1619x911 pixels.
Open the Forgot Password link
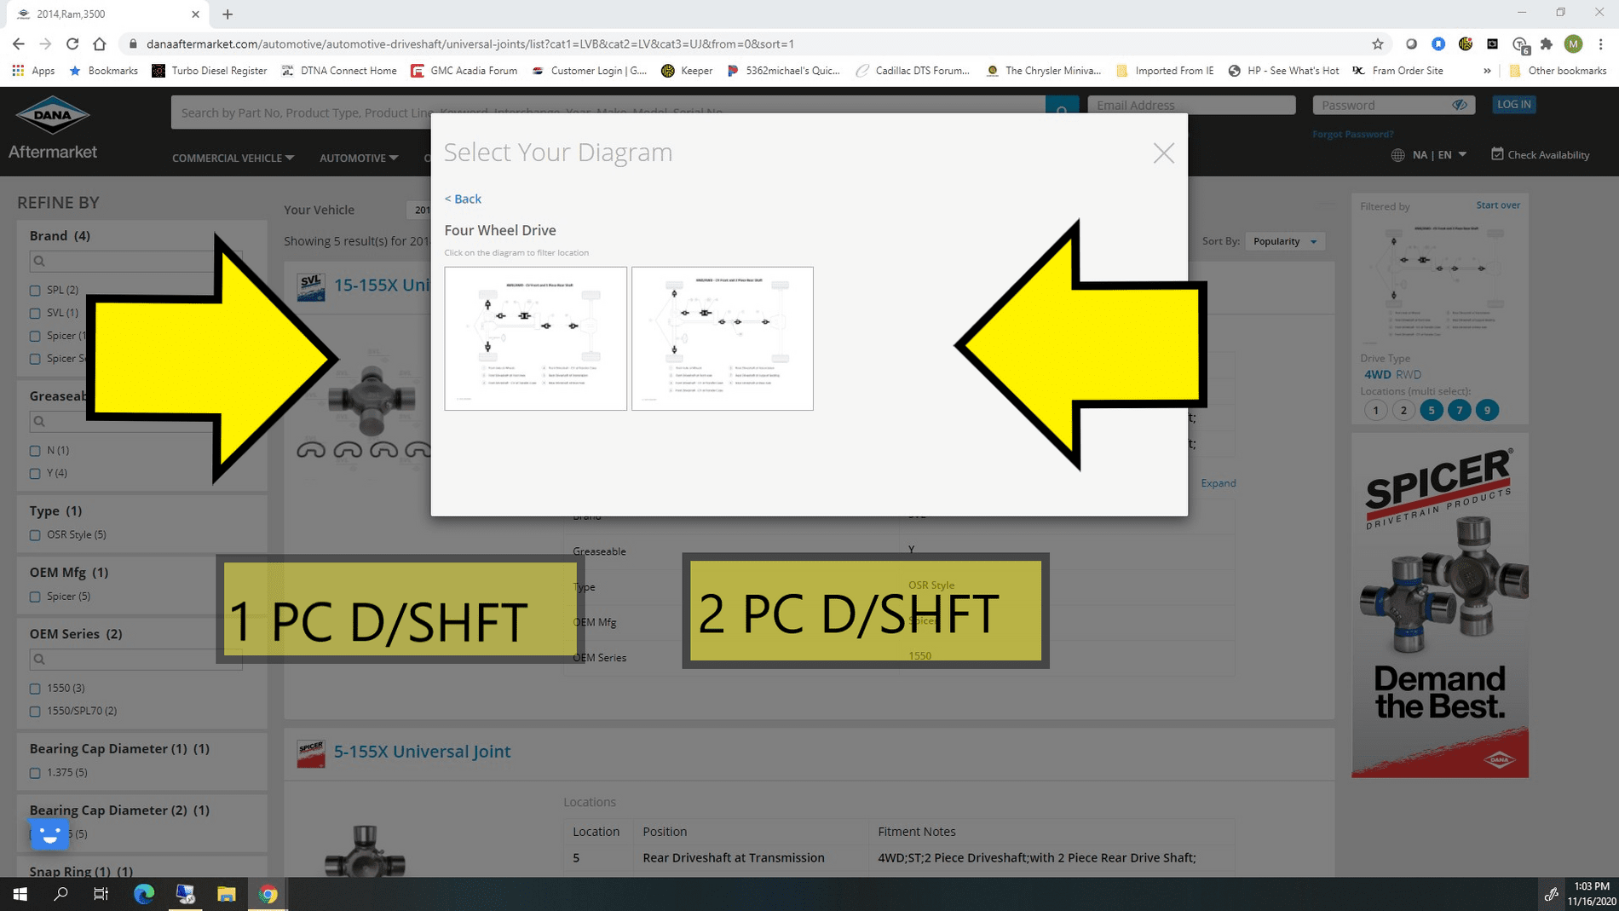click(x=1352, y=134)
